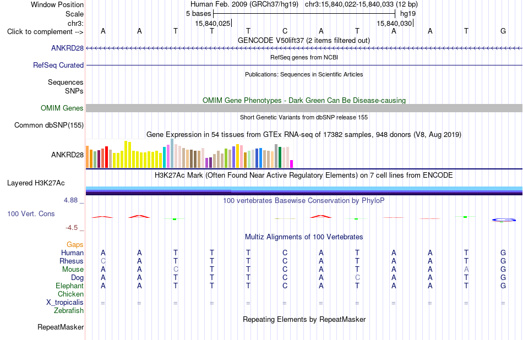The image size is (523, 340).
Task: Click the blue PhyloP conservation bar
Action: pos(504,220)
